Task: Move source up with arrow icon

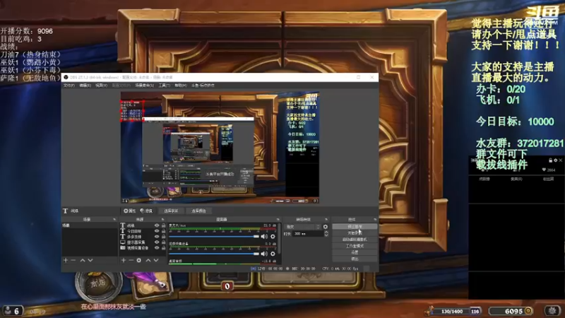Action: [x=148, y=260]
